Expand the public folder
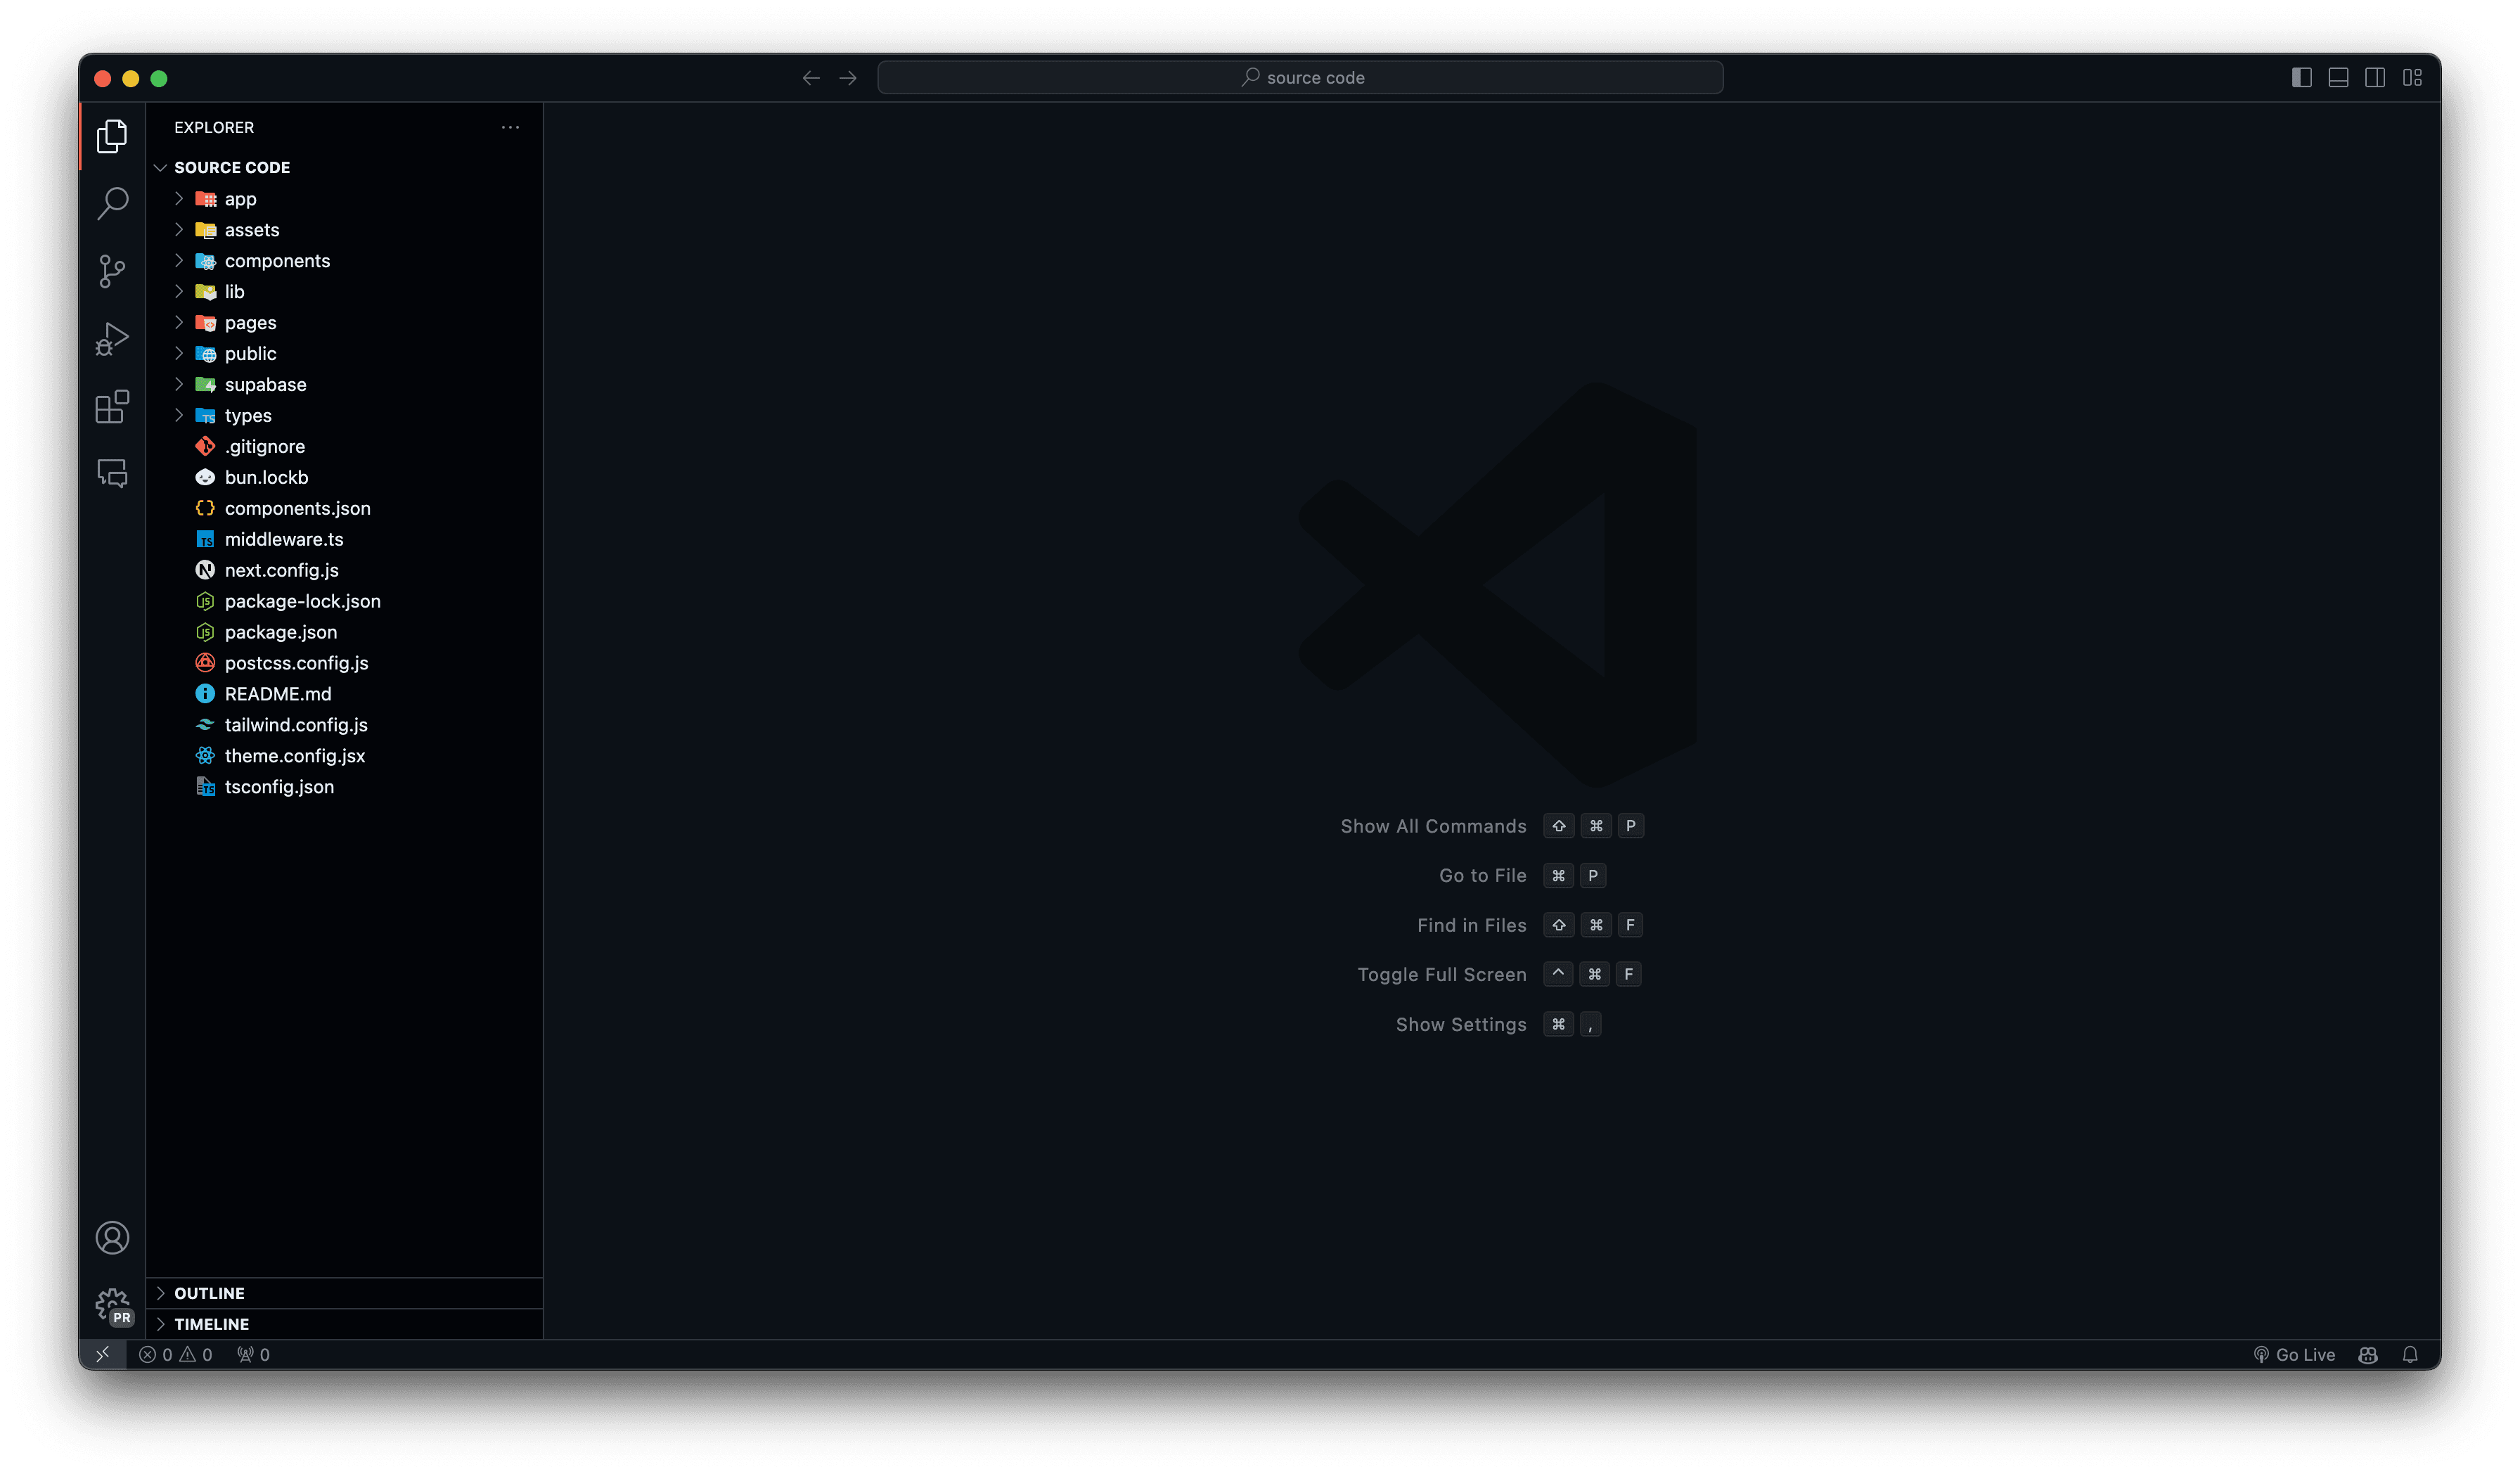The width and height of the screenshot is (2520, 1474). [x=344, y=354]
